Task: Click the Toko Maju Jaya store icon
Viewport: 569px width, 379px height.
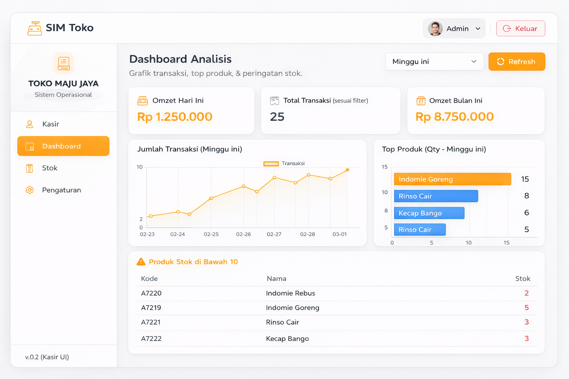Action: click(63, 63)
